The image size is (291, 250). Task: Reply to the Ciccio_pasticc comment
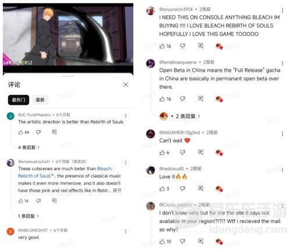coord(201,241)
